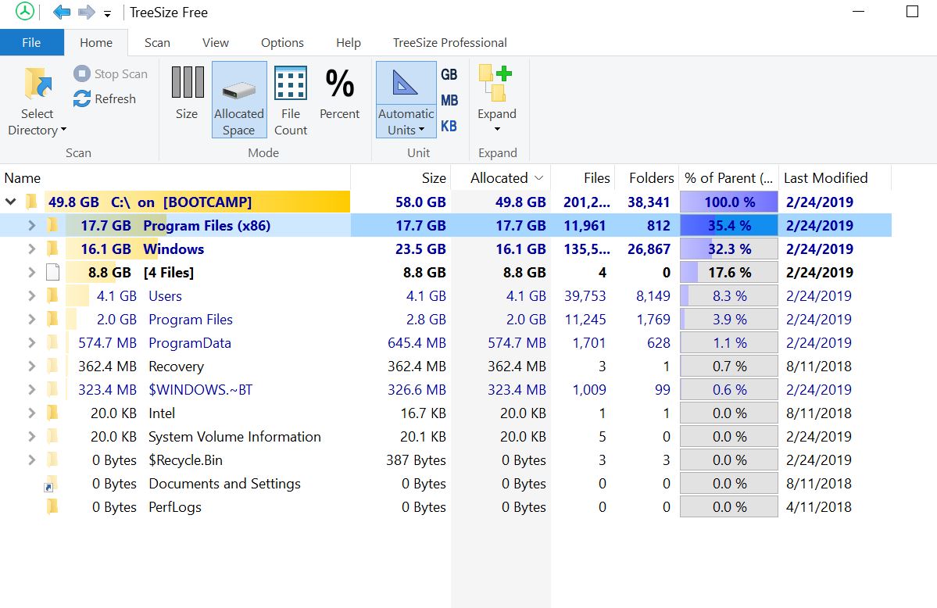Expand the ProgramData folder
The width and height of the screenshot is (937, 608).
coord(32,342)
